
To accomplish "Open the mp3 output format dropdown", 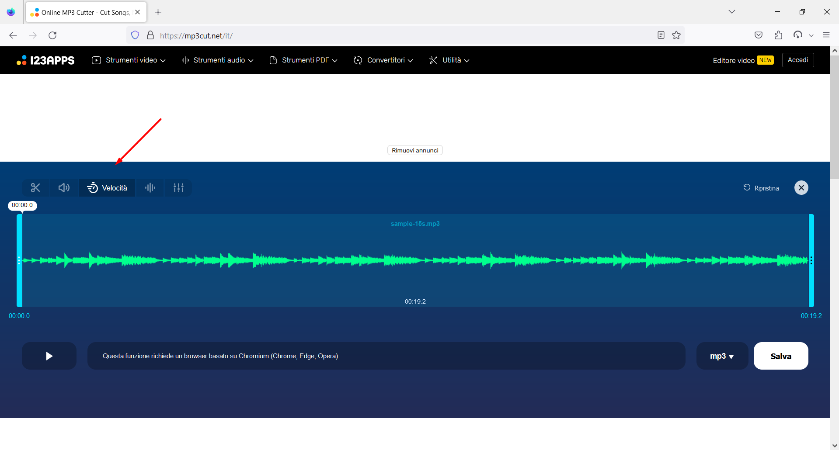I will [721, 356].
